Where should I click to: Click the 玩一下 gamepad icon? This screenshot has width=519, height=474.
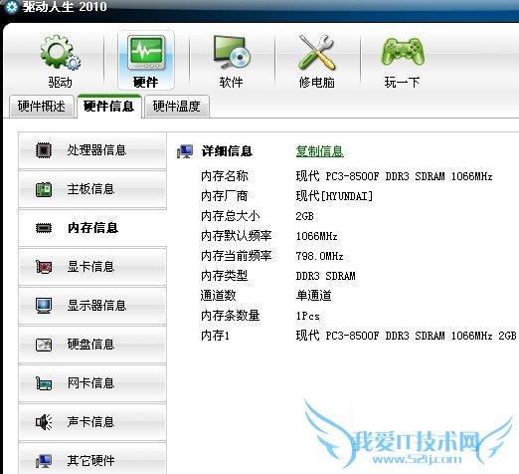pos(403,52)
